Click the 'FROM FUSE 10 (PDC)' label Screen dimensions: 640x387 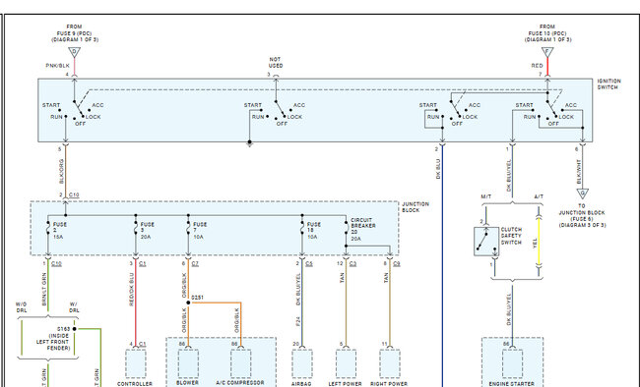547,33
